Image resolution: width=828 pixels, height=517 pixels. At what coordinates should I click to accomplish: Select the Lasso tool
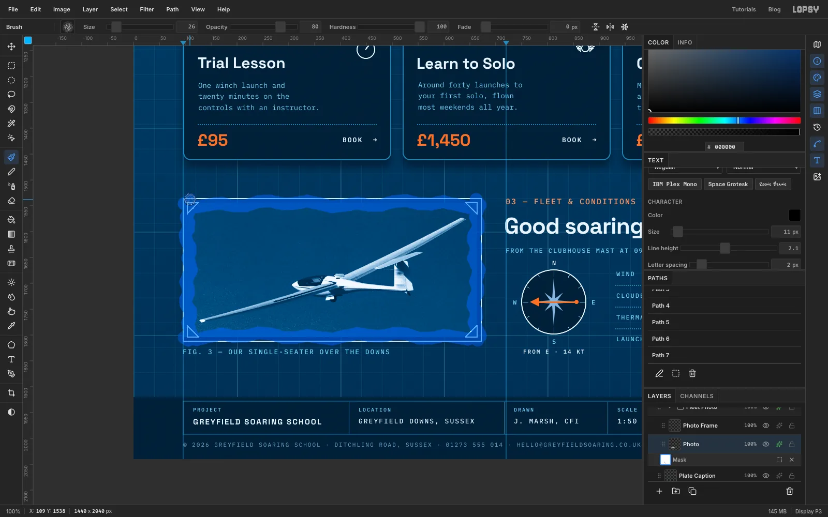(x=11, y=95)
